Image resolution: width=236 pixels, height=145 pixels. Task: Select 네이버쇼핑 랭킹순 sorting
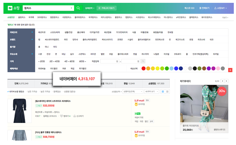[16, 92]
